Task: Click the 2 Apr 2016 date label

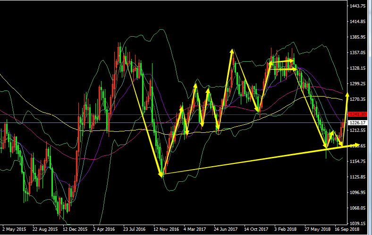Action: (104, 229)
